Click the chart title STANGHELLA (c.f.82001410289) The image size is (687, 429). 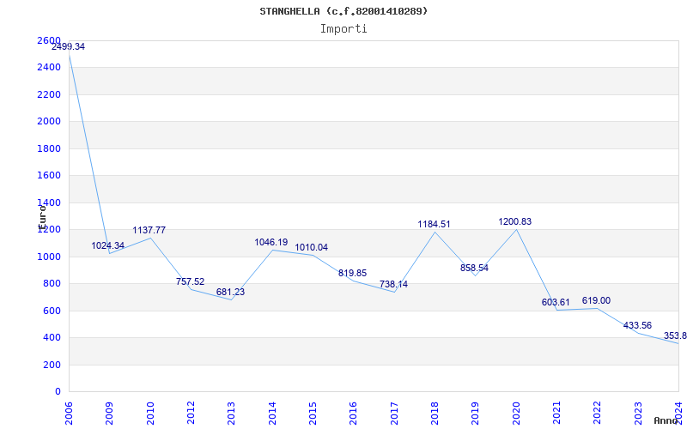point(343,11)
